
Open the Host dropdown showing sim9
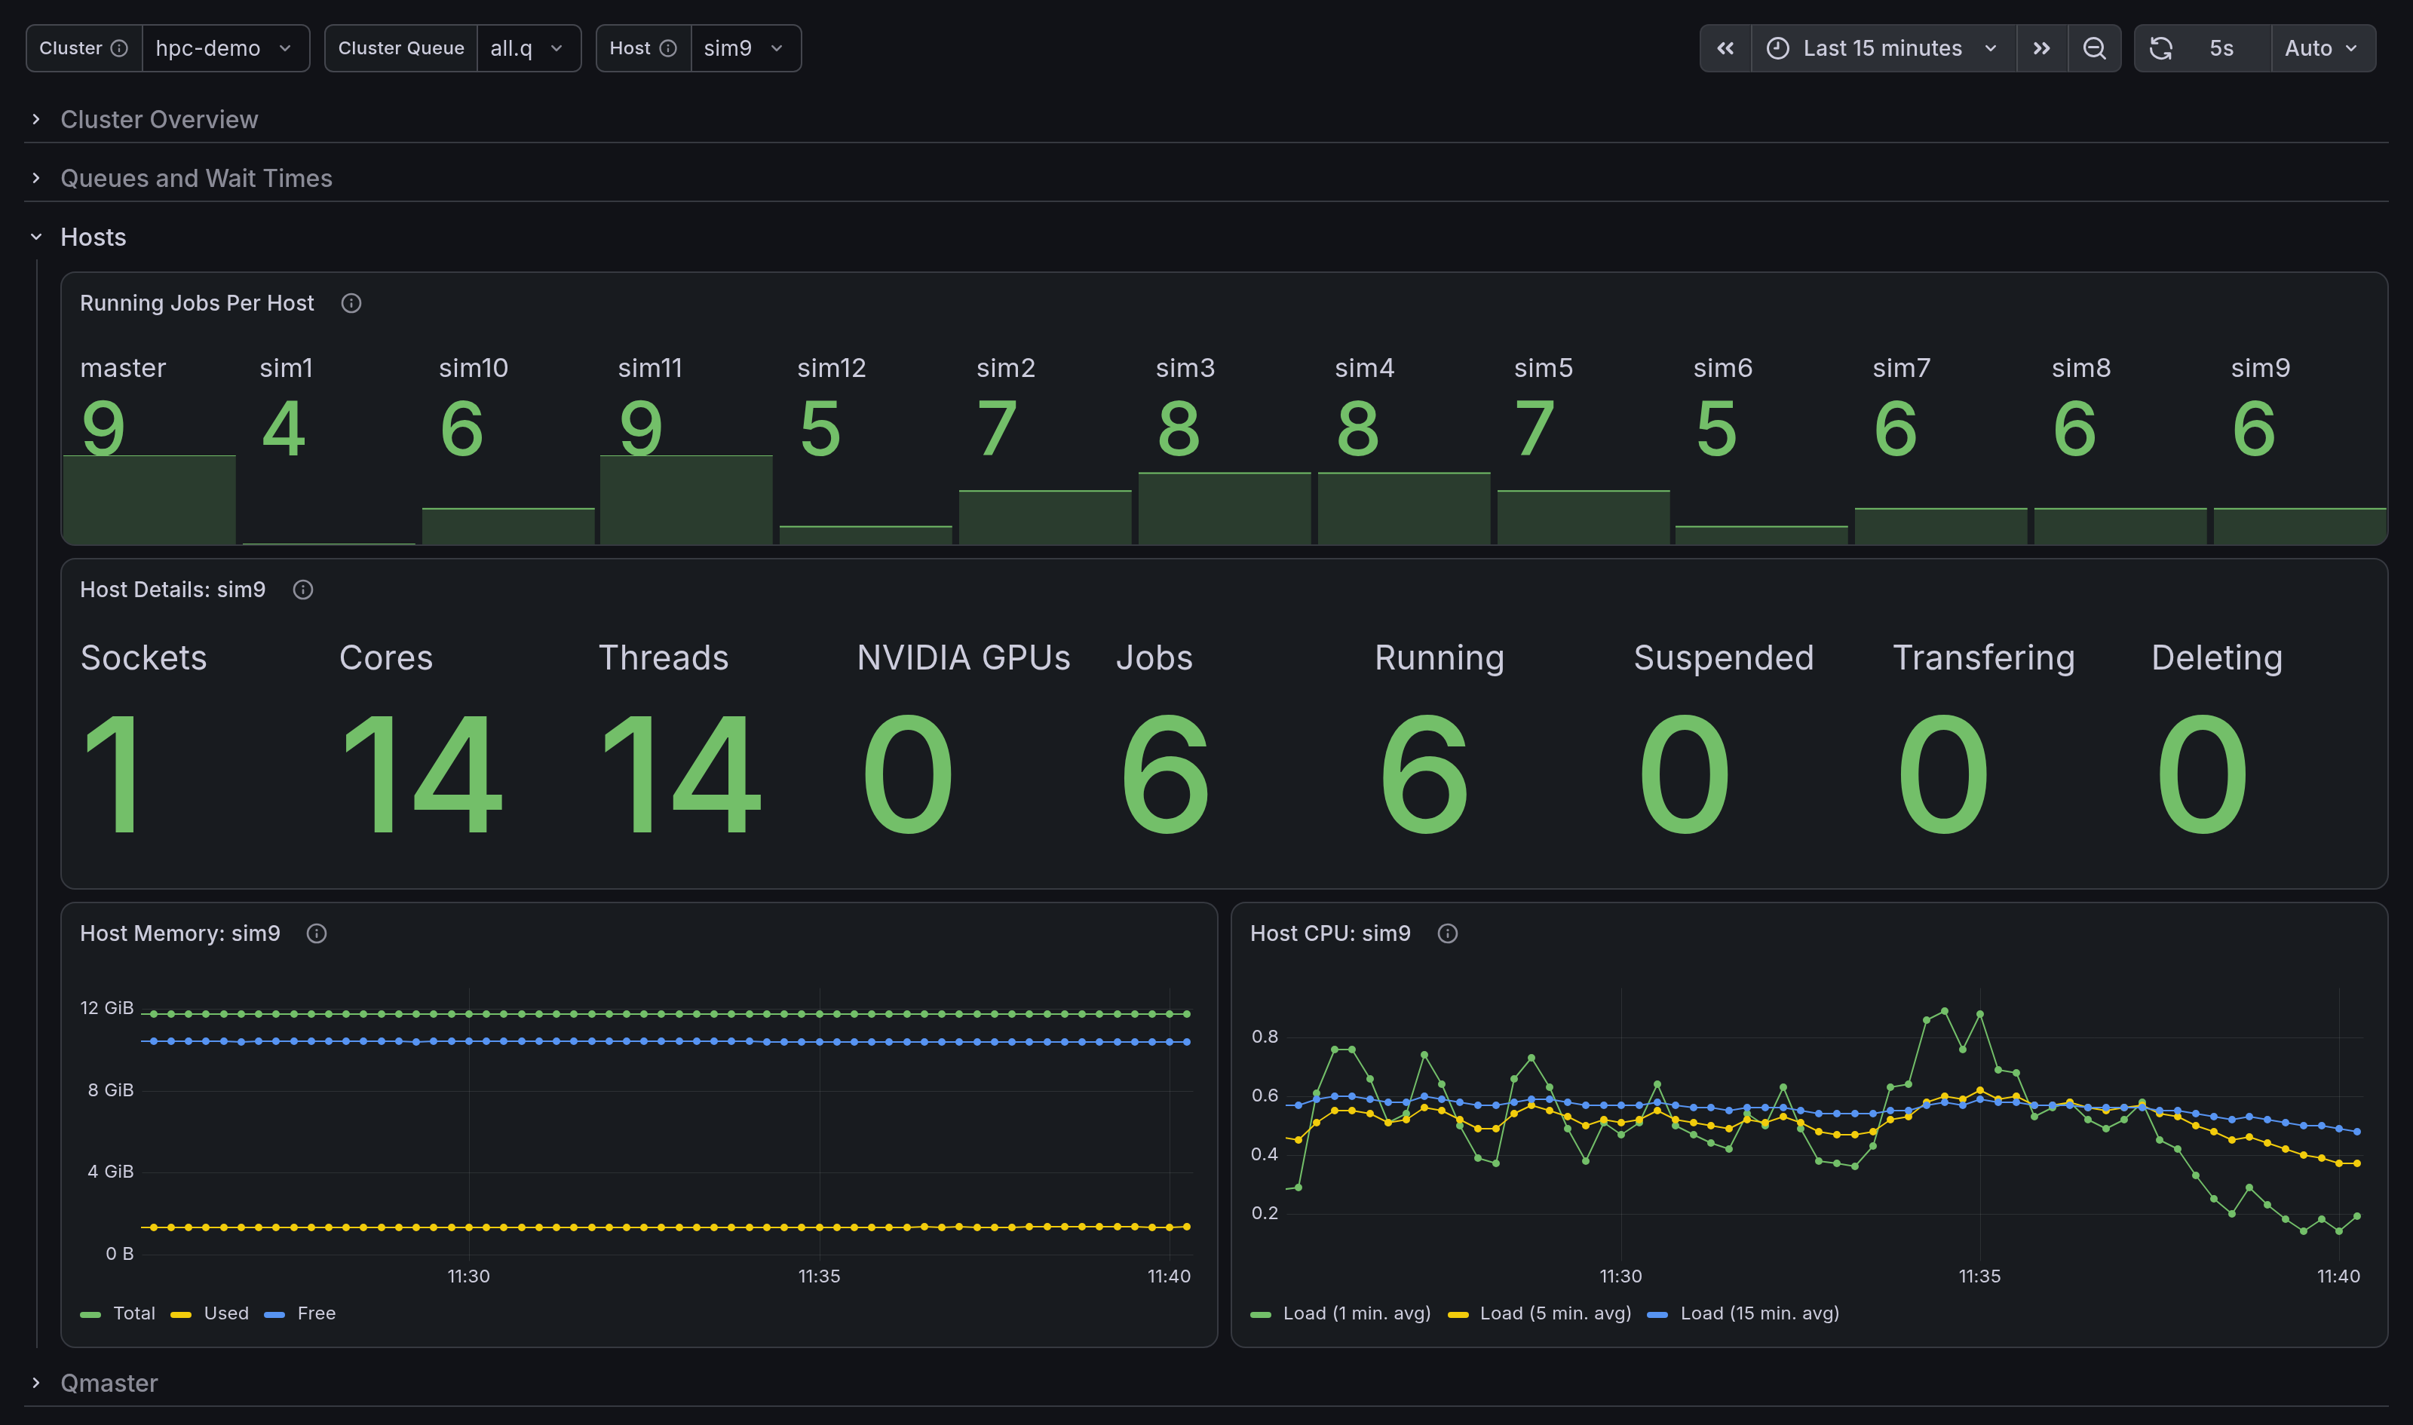(745, 48)
